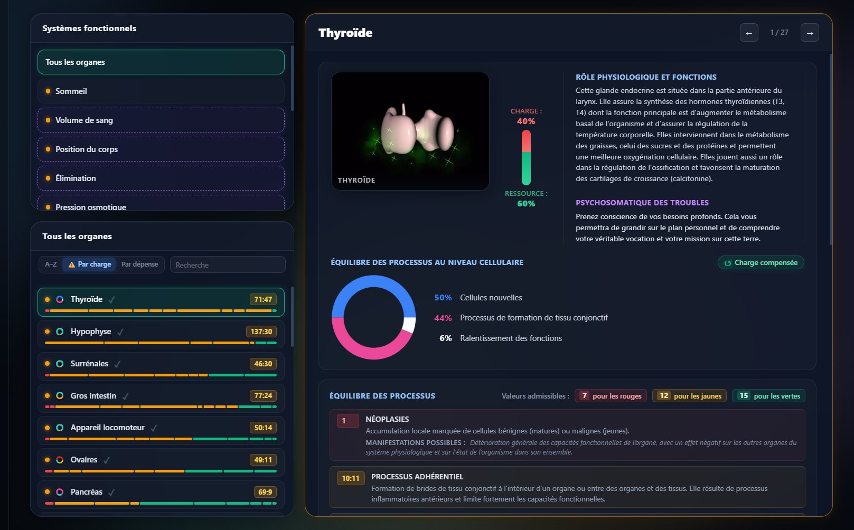Screen dimensions: 854x530
Task: Click the organ list scrollbar
Action: click(x=292, y=317)
